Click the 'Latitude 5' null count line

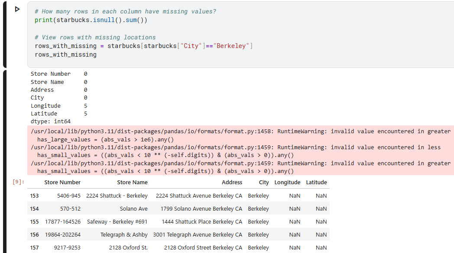(59, 114)
